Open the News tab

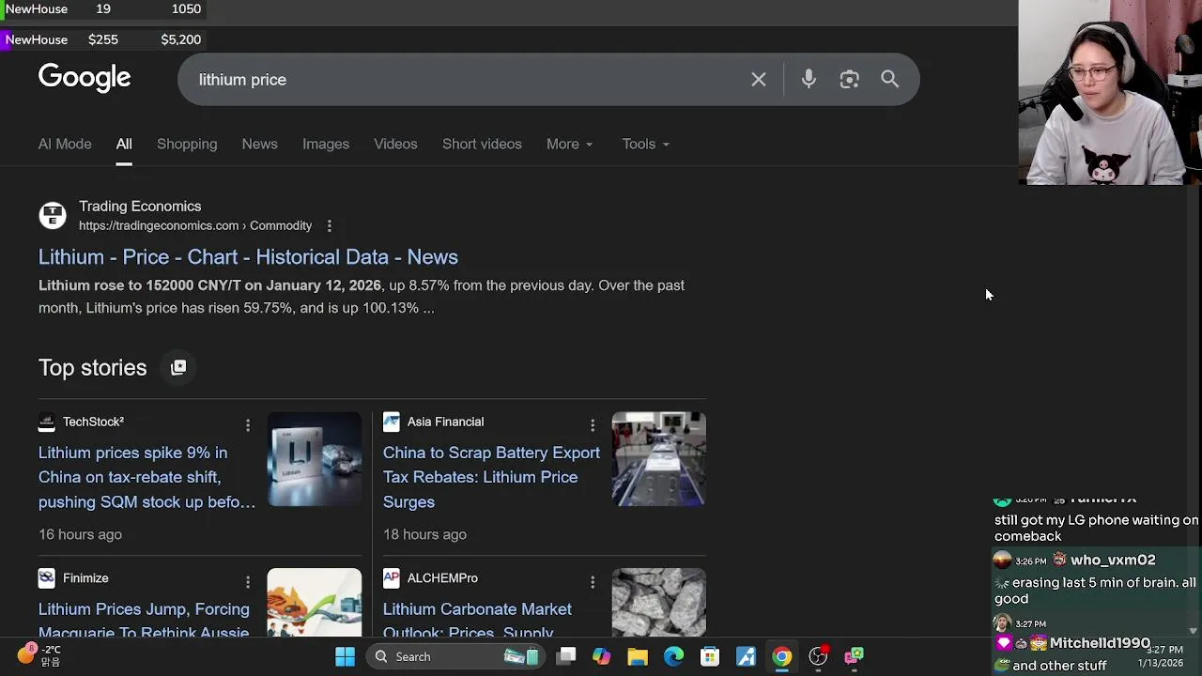click(x=259, y=144)
